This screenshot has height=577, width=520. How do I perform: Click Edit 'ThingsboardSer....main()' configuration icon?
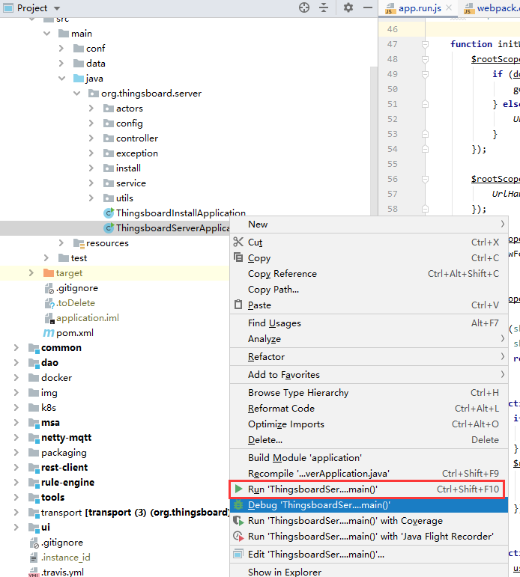tap(238, 555)
